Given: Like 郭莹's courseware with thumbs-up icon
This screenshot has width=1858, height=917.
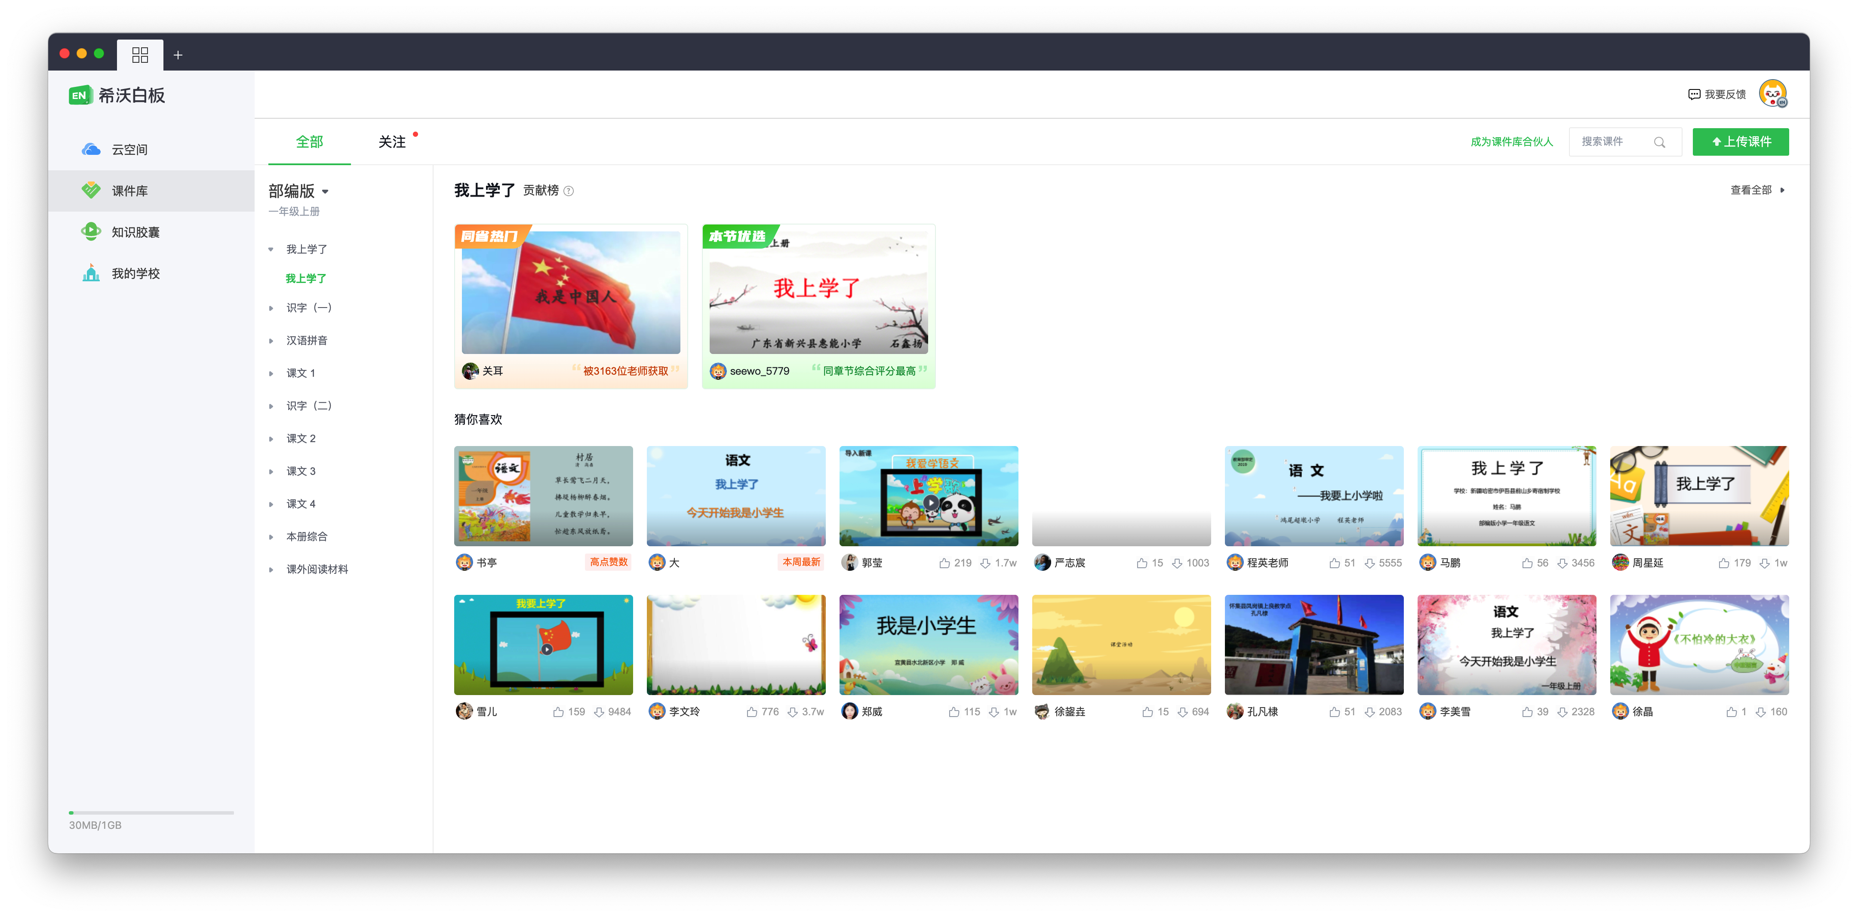Looking at the screenshot, I should pyautogui.click(x=944, y=563).
